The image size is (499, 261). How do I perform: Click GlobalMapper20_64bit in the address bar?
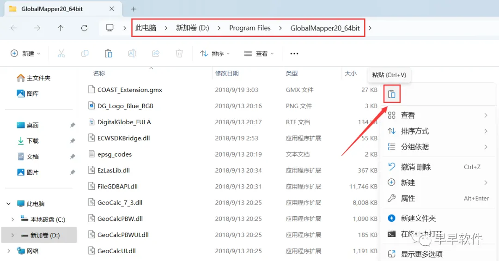[x=325, y=28]
